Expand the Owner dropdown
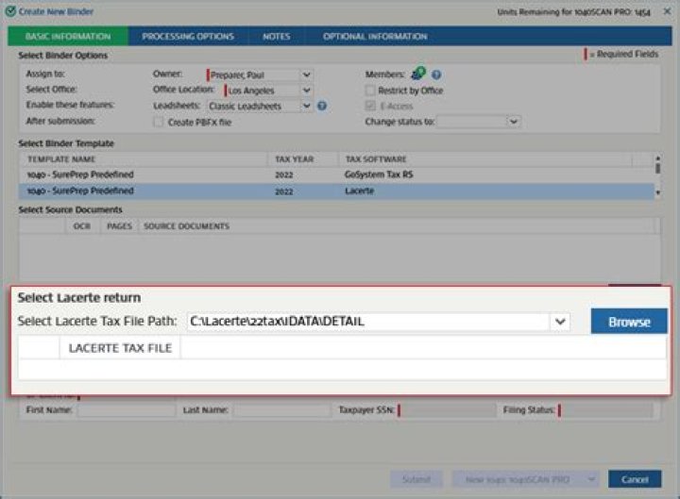This screenshot has width=680, height=499. (306, 75)
